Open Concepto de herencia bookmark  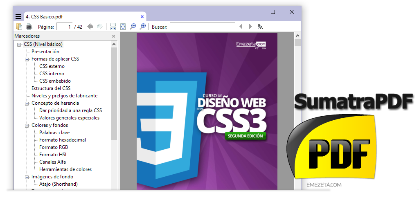(55, 103)
